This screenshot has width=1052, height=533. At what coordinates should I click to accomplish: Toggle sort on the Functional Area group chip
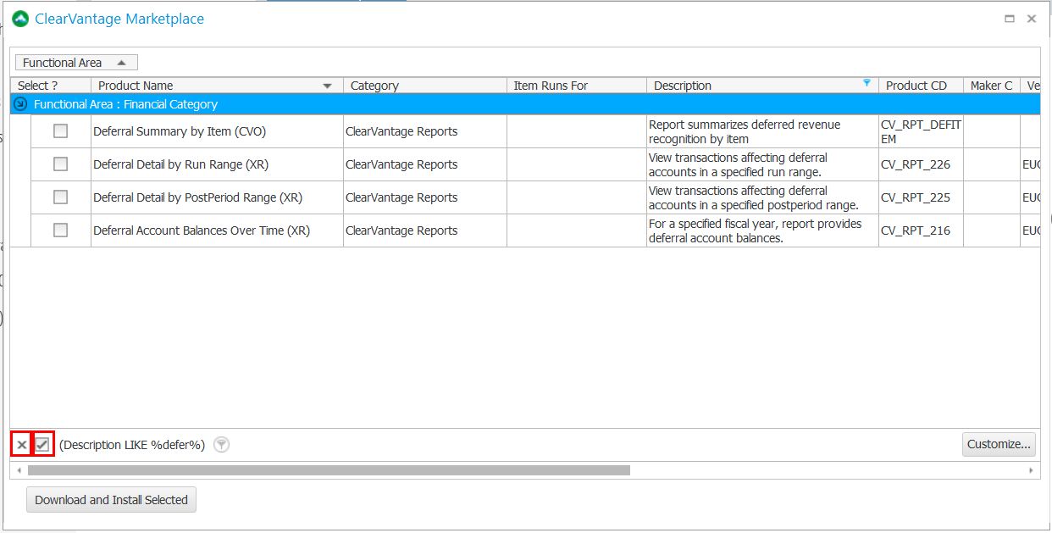pyautogui.click(x=76, y=63)
